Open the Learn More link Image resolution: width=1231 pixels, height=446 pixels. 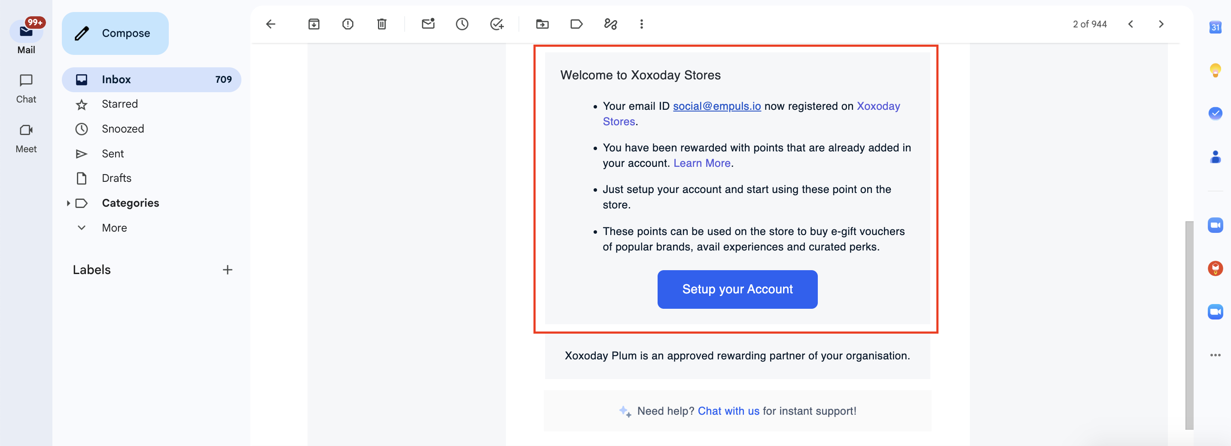coord(702,163)
